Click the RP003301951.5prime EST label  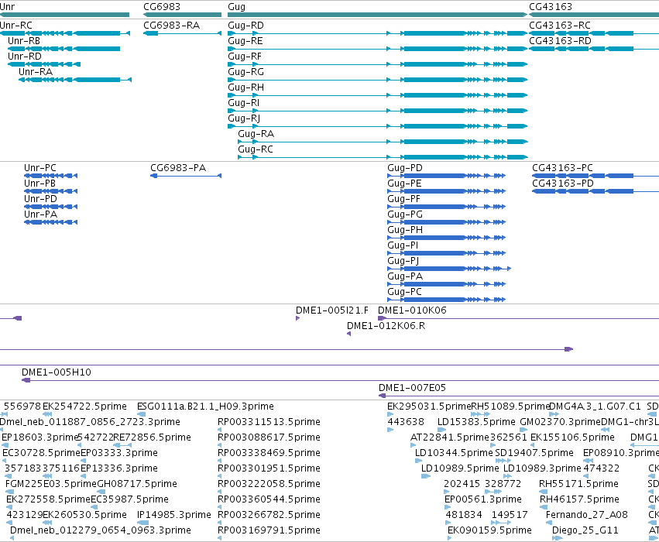269,468
